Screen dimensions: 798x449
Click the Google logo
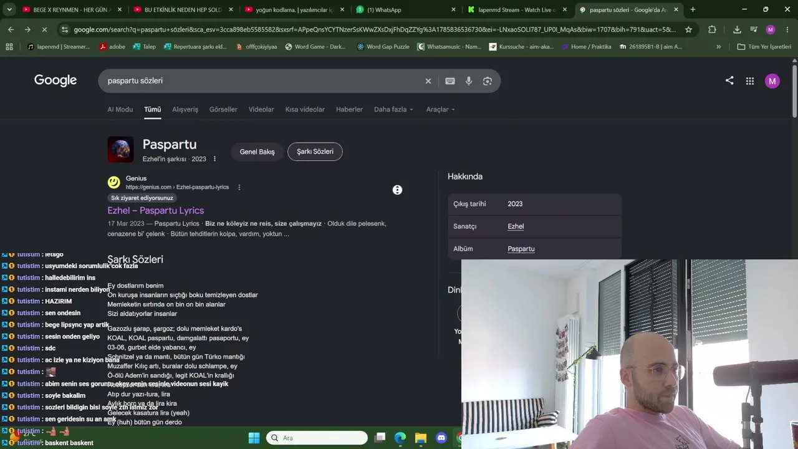coord(55,80)
